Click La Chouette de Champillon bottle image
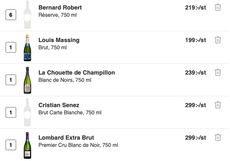230x161 pixels. tap(27, 80)
